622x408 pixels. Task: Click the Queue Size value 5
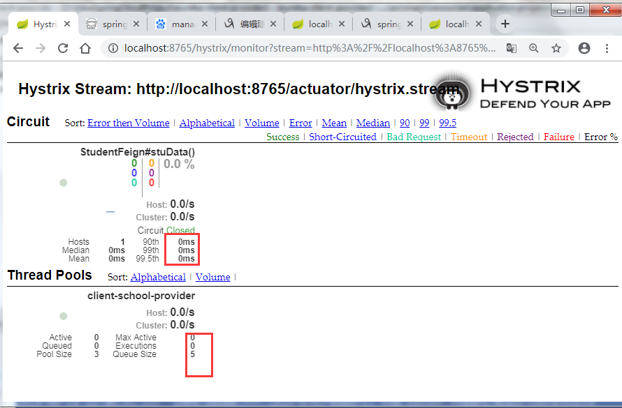click(192, 354)
